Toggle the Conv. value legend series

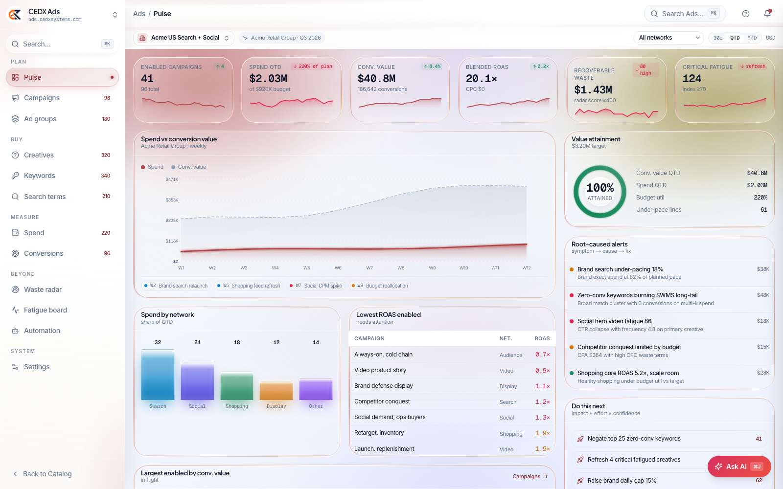coord(189,167)
